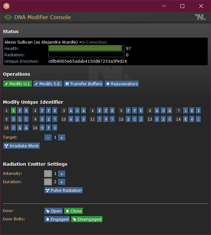Open the scanner door
Image resolution: width=211 pixels, height=235 pixels.
pos(54,211)
